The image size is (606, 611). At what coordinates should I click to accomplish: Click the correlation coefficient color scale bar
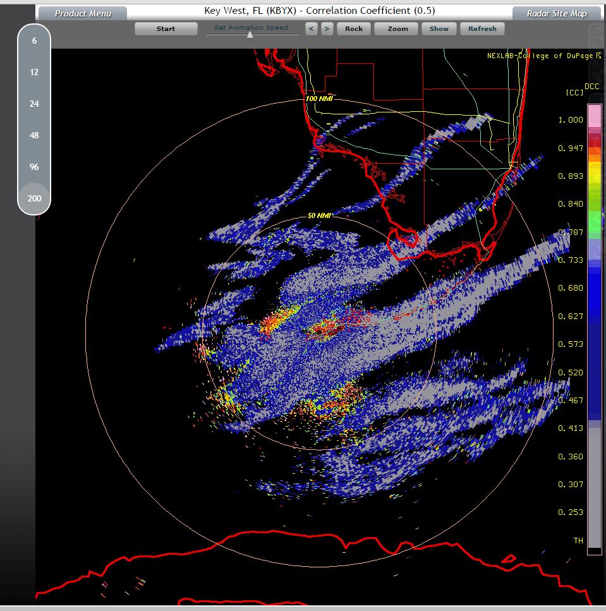click(x=594, y=329)
